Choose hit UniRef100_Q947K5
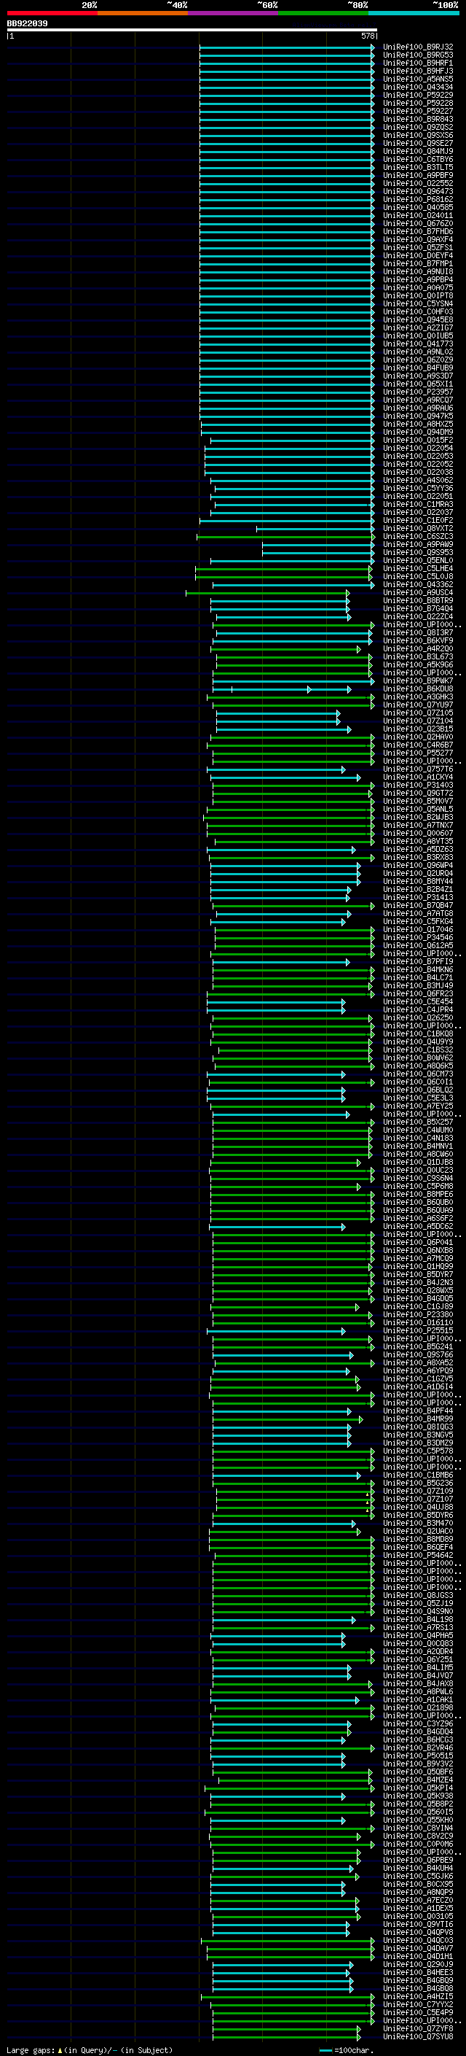The height and width of the screenshot is (2056, 466). (418, 416)
